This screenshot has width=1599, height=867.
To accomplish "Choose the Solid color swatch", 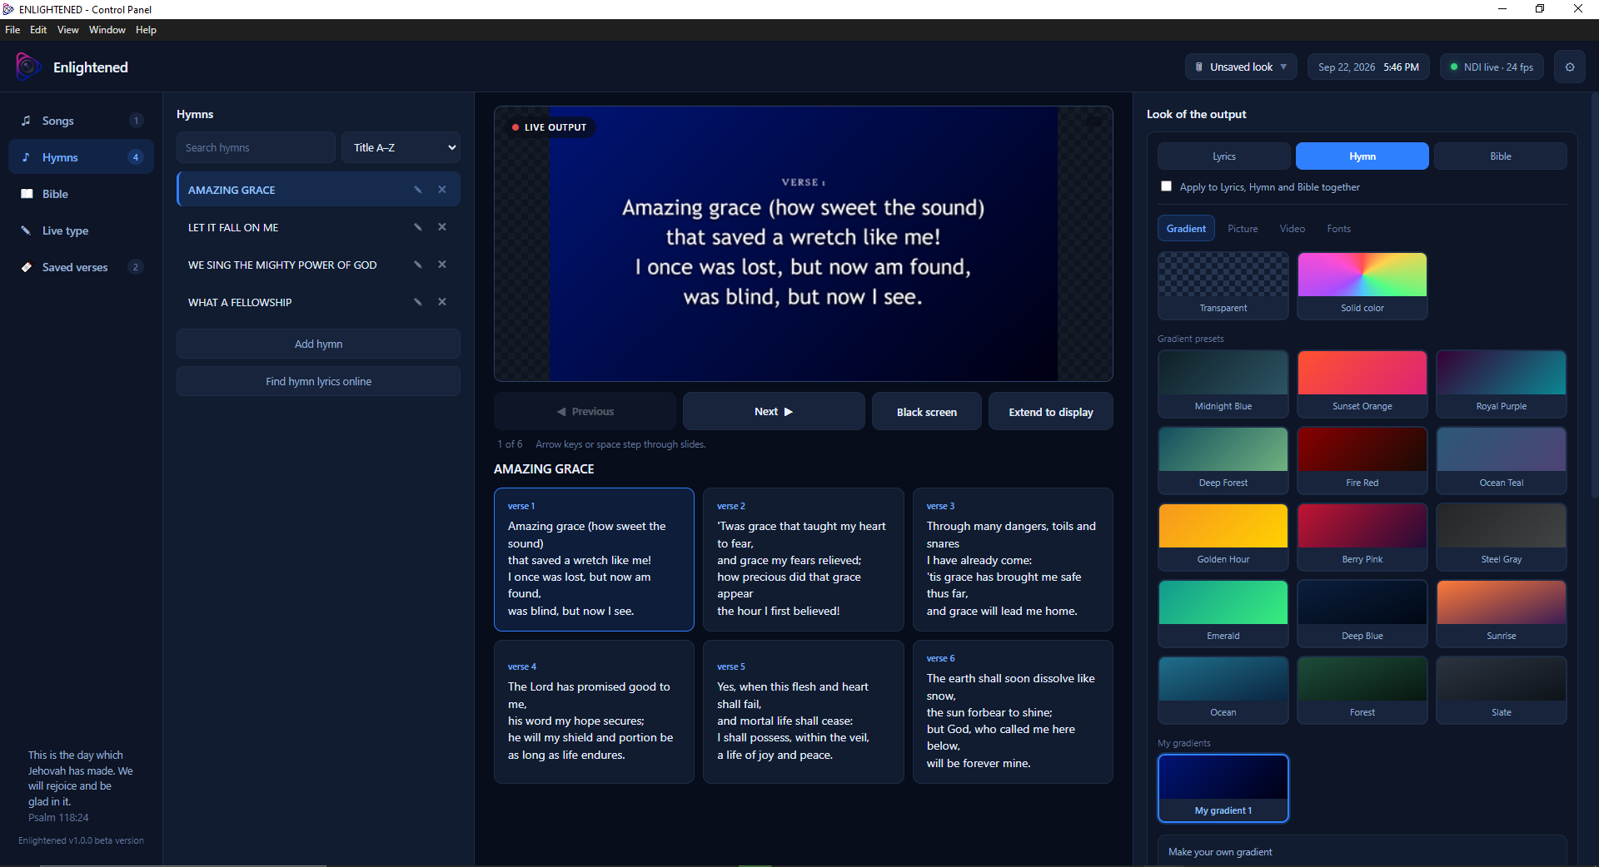I will [x=1362, y=285].
